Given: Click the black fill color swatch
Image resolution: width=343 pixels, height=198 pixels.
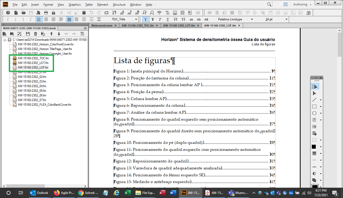Looking at the screenshot, I should click(x=314, y=146).
